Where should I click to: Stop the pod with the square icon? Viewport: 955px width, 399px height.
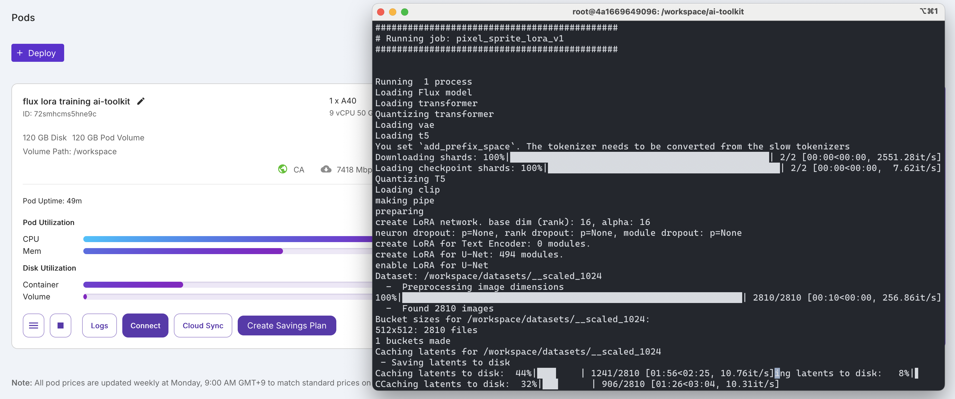(x=61, y=325)
